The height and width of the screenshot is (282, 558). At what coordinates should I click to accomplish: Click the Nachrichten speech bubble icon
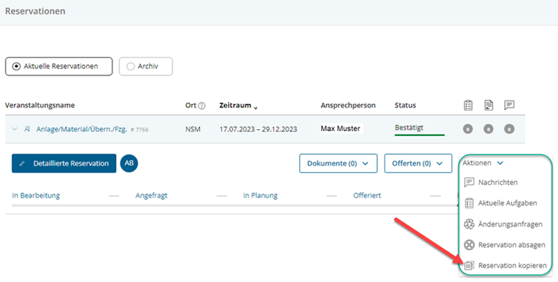[x=469, y=182]
